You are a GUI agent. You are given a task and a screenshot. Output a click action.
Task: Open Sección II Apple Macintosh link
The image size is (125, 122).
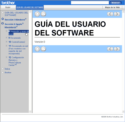click(14, 26)
